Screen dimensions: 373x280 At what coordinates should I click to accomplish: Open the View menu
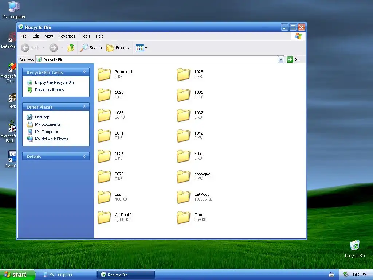[49, 36]
